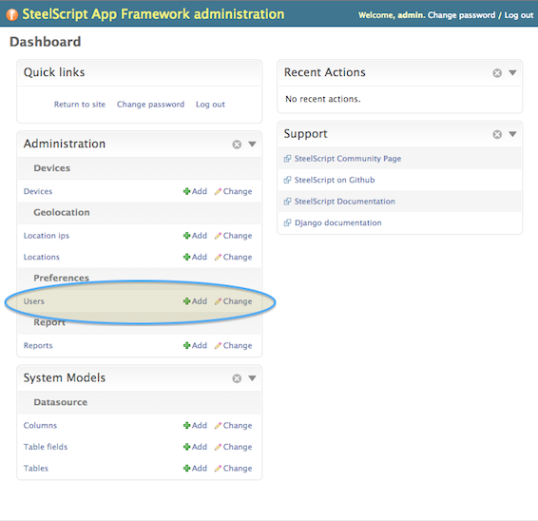This screenshot has height=521, width=538.
Task: Add a new Device with the plus icon
Action: click(186, 191)
